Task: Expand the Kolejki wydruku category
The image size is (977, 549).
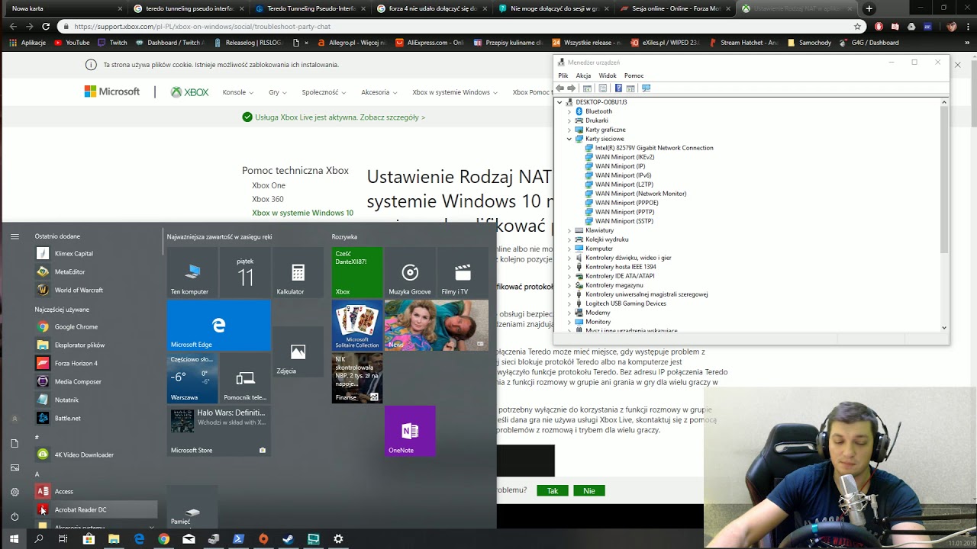Action: [569, 239]
